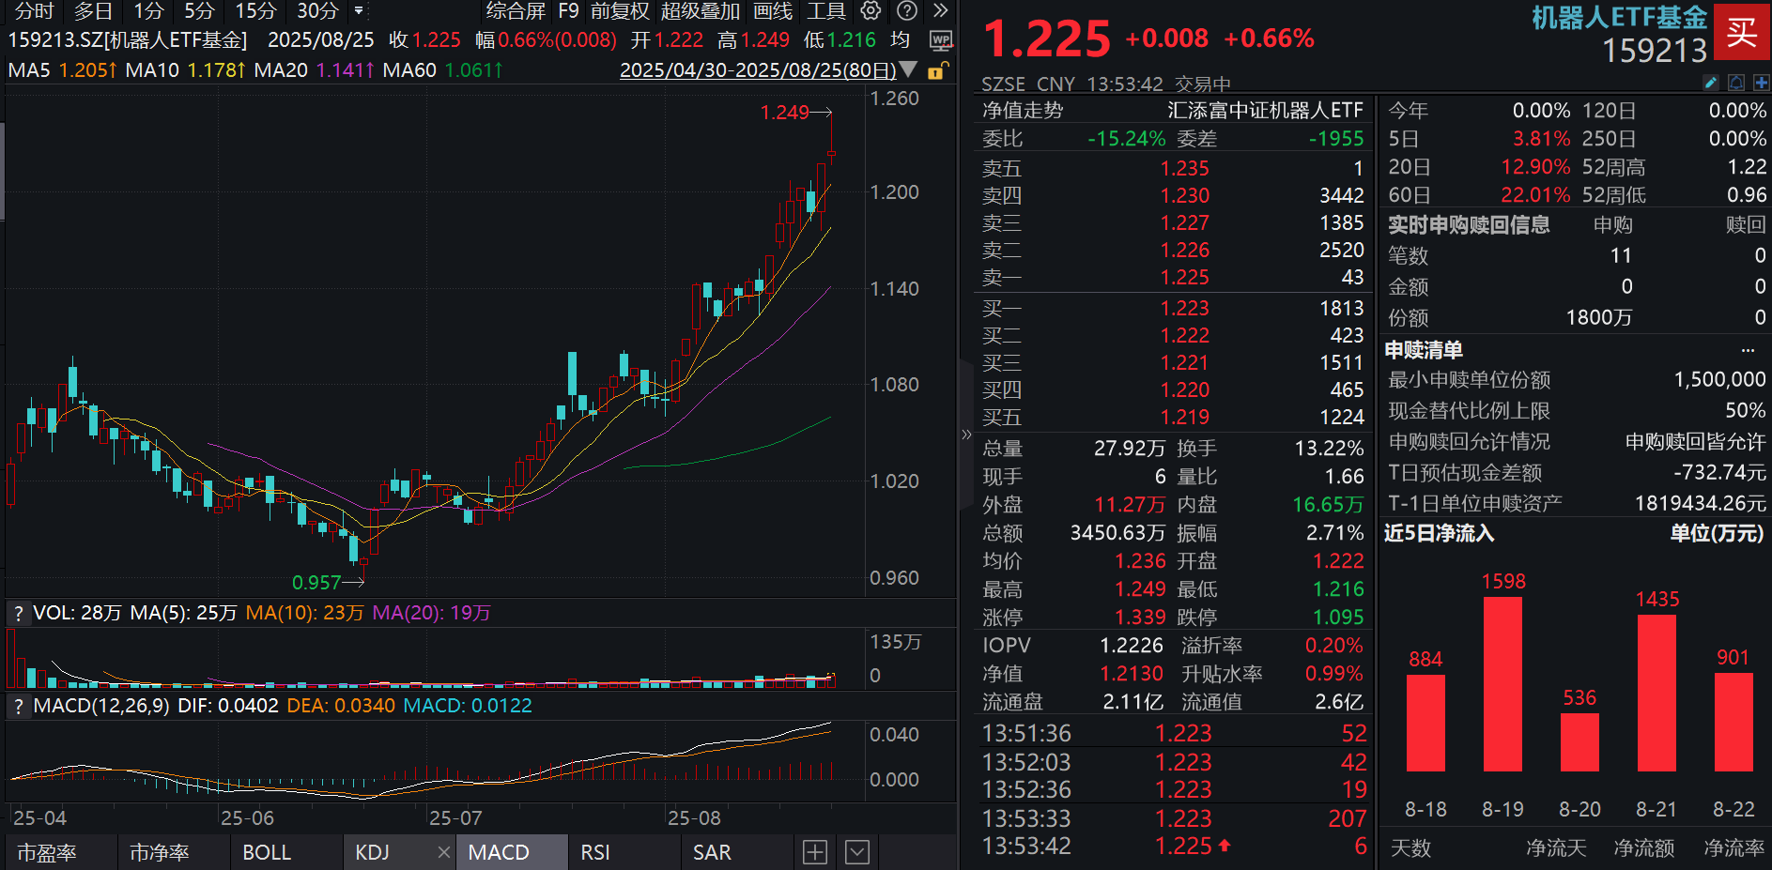Open the period dropdown next to 30分
This screenshot has height=870, width=1772.
[358, 12]
